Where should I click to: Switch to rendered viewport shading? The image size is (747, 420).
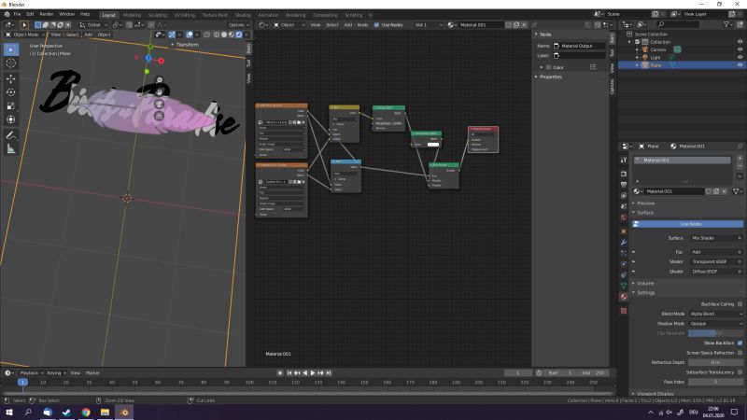239,35
